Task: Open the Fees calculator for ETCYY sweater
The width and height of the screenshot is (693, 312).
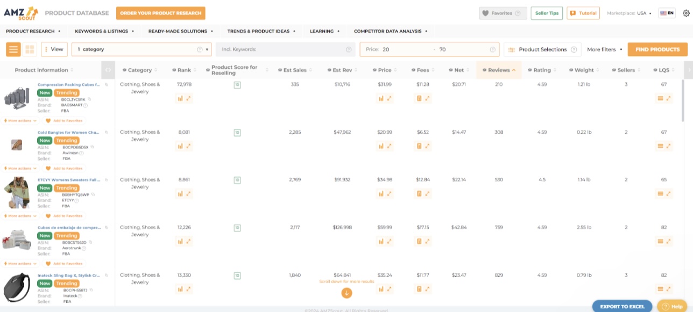Action: tap(420, 193)
